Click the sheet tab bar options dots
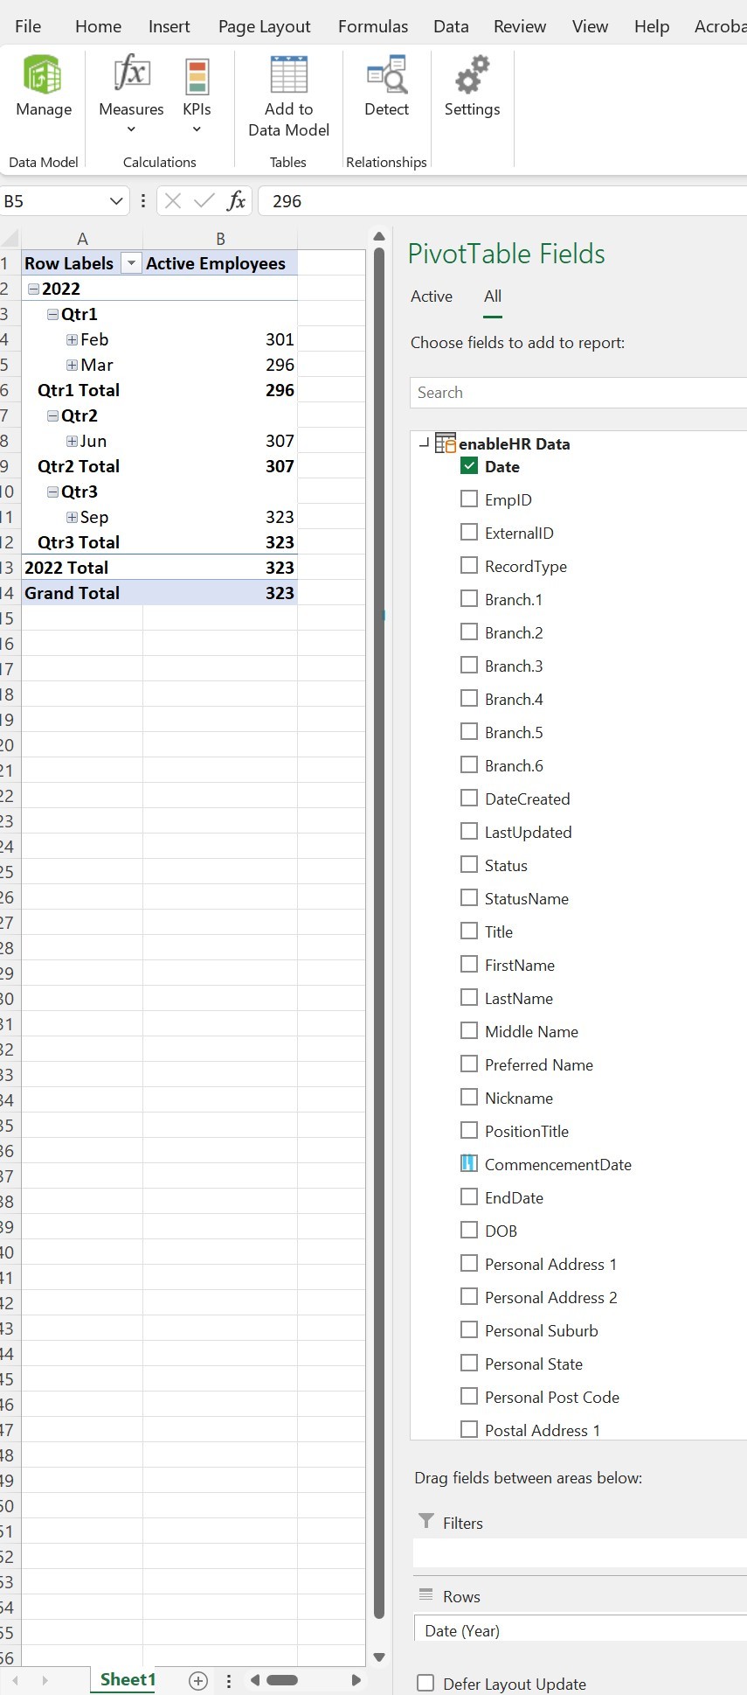The width and height of the screenshot is (747, 1695). point(229,1680)
